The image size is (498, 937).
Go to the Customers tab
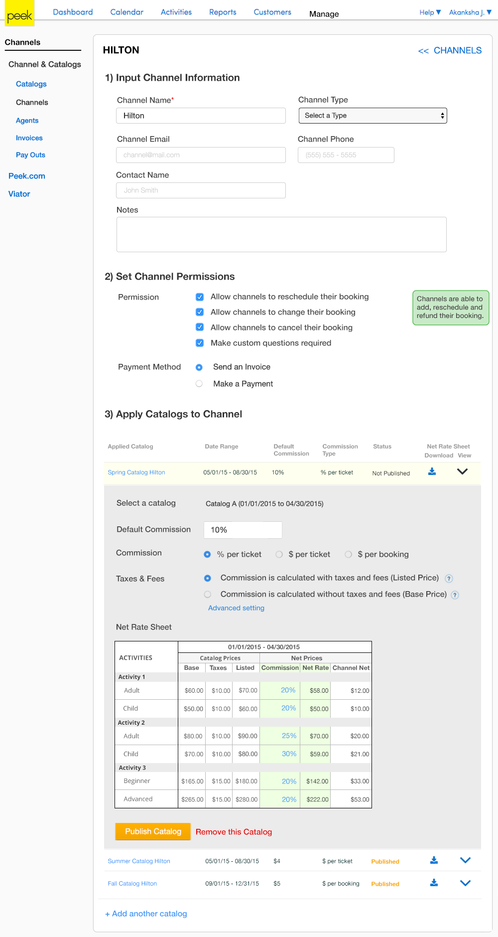pos(272,12)
